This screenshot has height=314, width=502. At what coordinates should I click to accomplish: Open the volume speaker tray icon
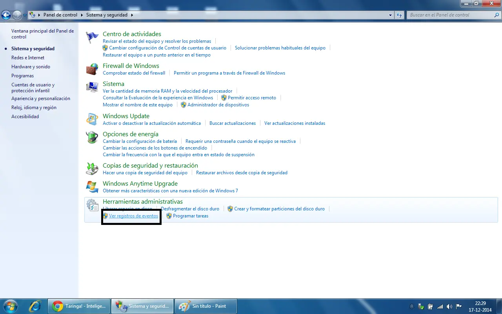coord(449,306)
